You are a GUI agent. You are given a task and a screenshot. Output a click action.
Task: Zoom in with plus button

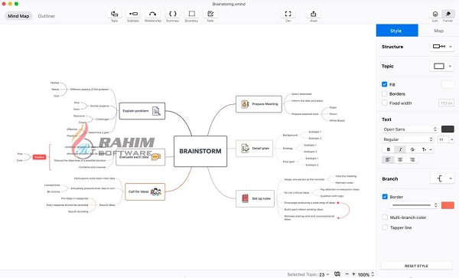(x=353, y=274)
